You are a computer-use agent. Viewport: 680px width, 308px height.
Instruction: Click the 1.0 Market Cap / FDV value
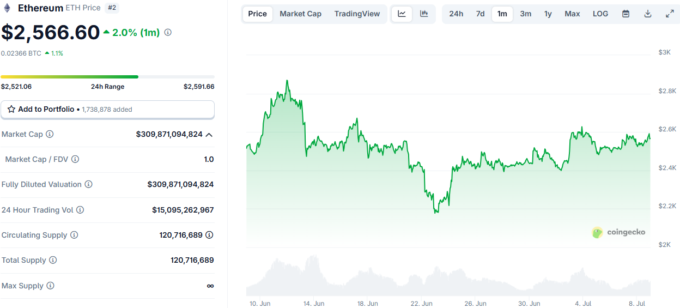click(209, 159)
